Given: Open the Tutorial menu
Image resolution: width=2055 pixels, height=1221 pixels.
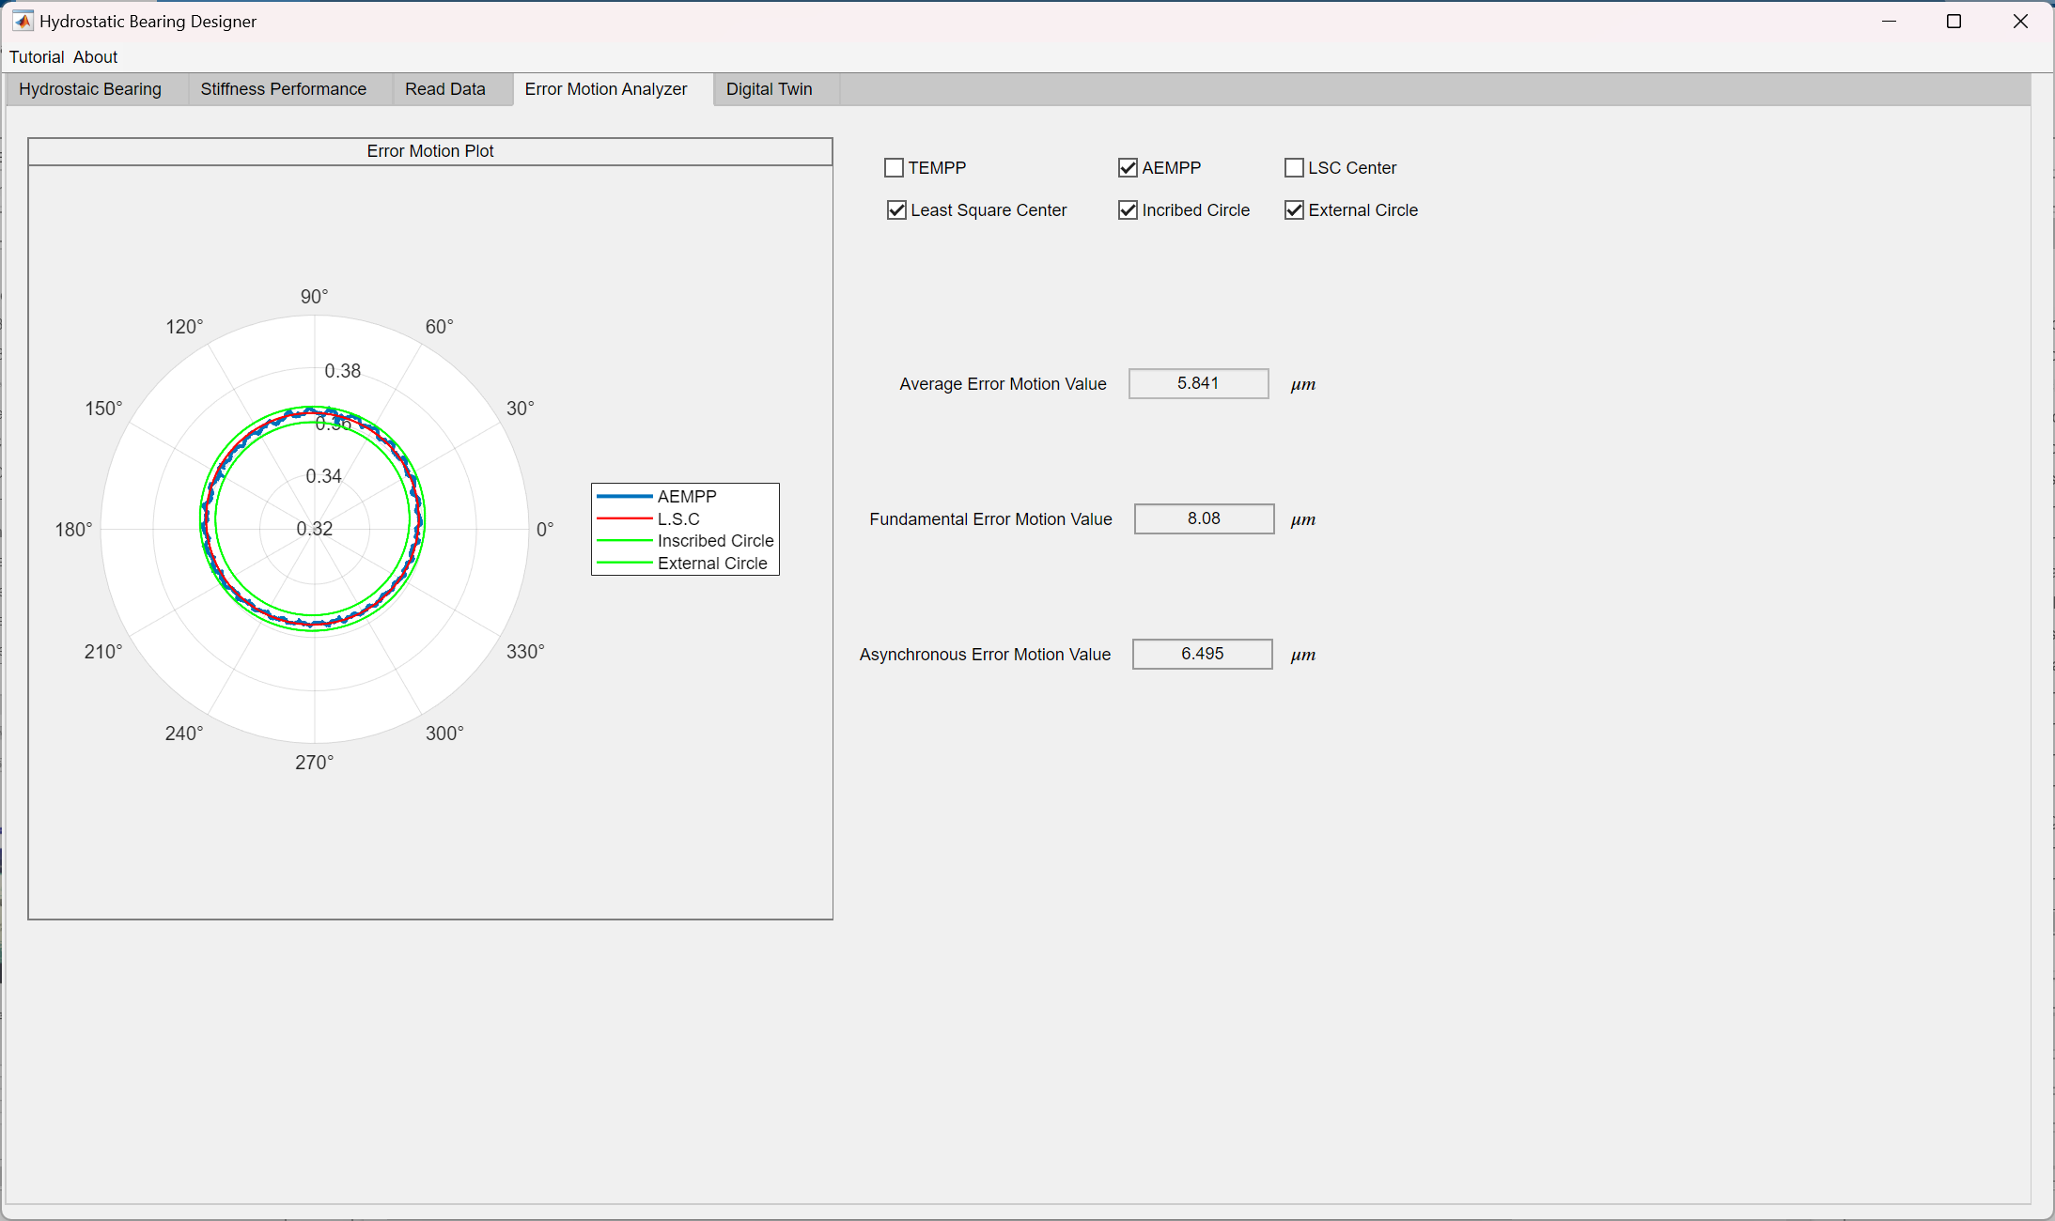Looking at the screenshot, I should (37, 56).
